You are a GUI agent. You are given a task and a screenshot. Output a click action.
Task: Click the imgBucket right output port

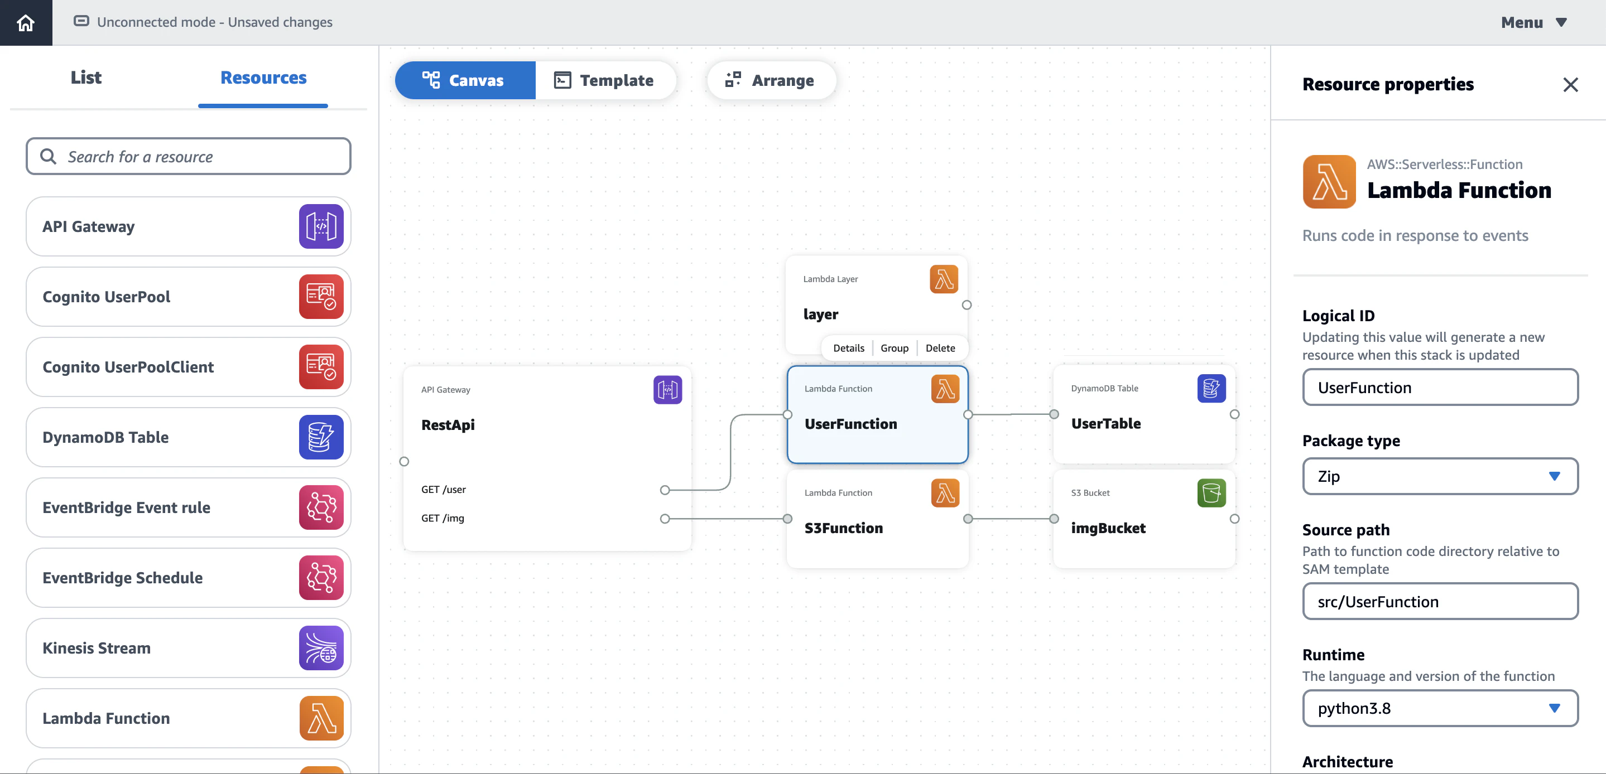[1234, 519]
